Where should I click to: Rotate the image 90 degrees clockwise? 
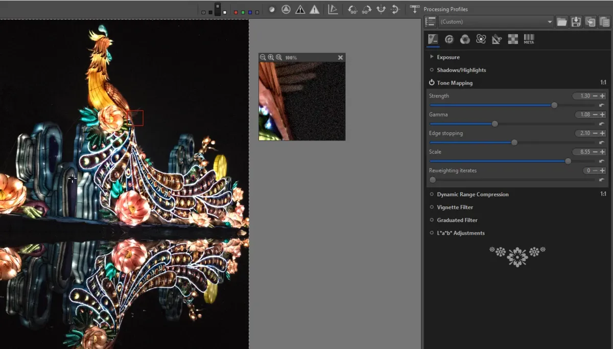pyautogui.click(x=367, y=9)
